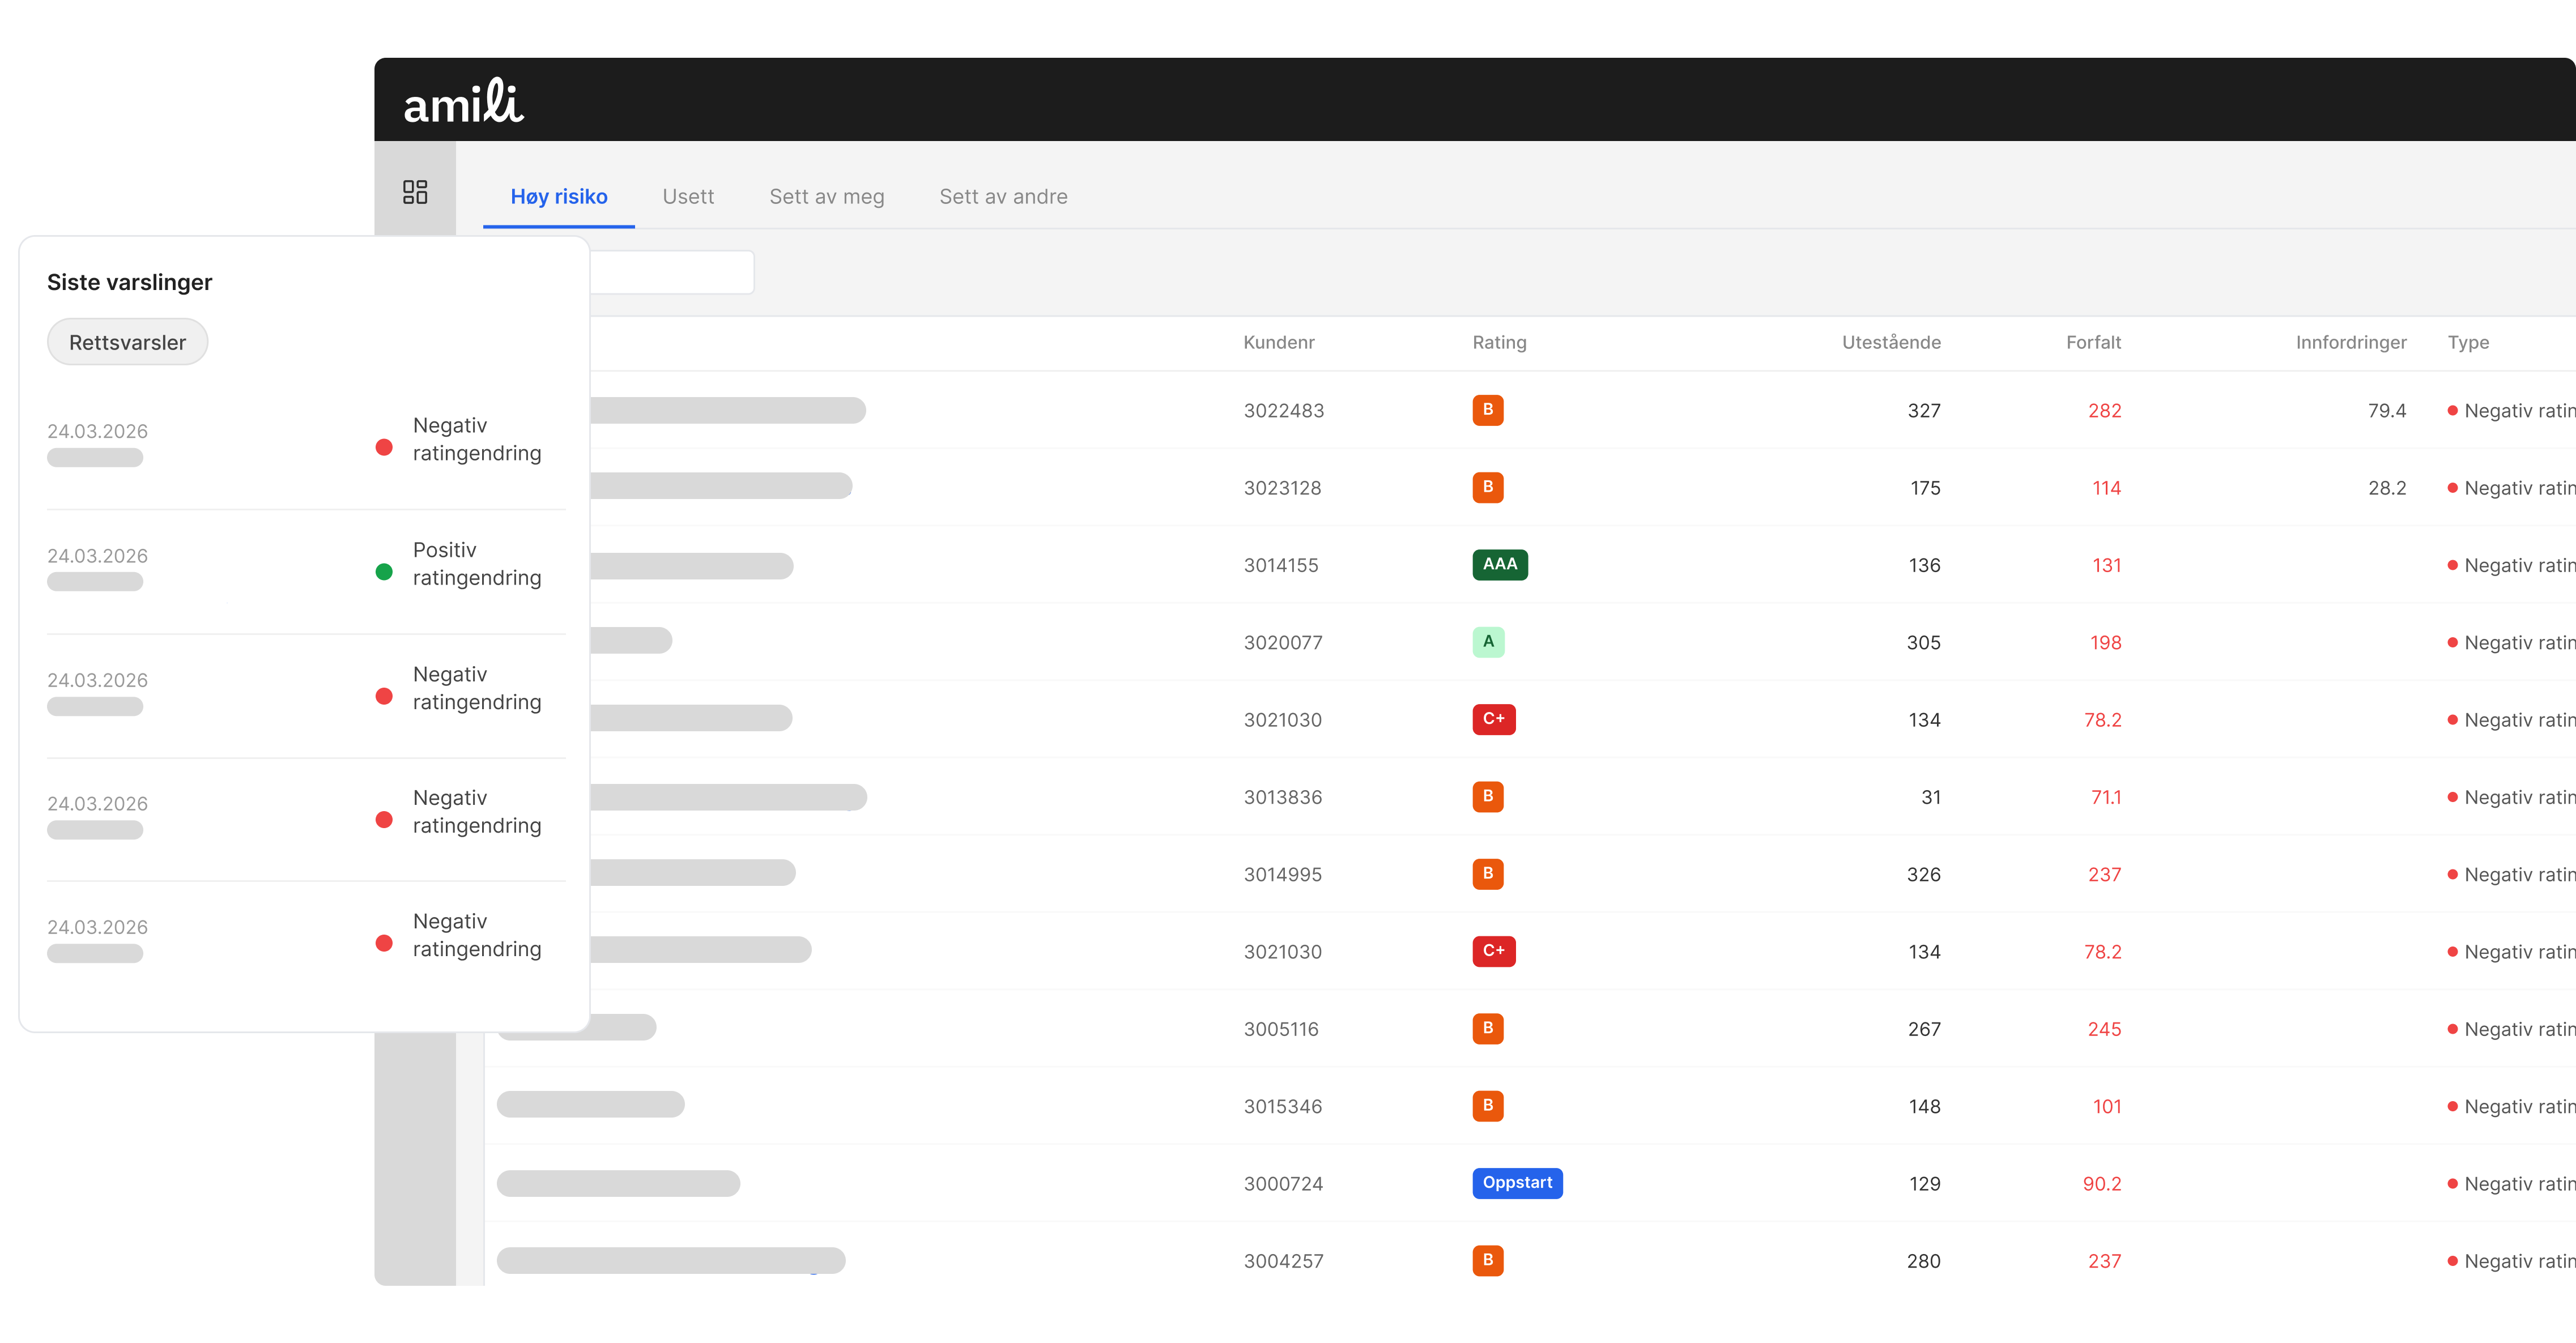Sort by the Forfalt column header
This screenshot has height=1343, width=2576.
[x=2092, y=343]
